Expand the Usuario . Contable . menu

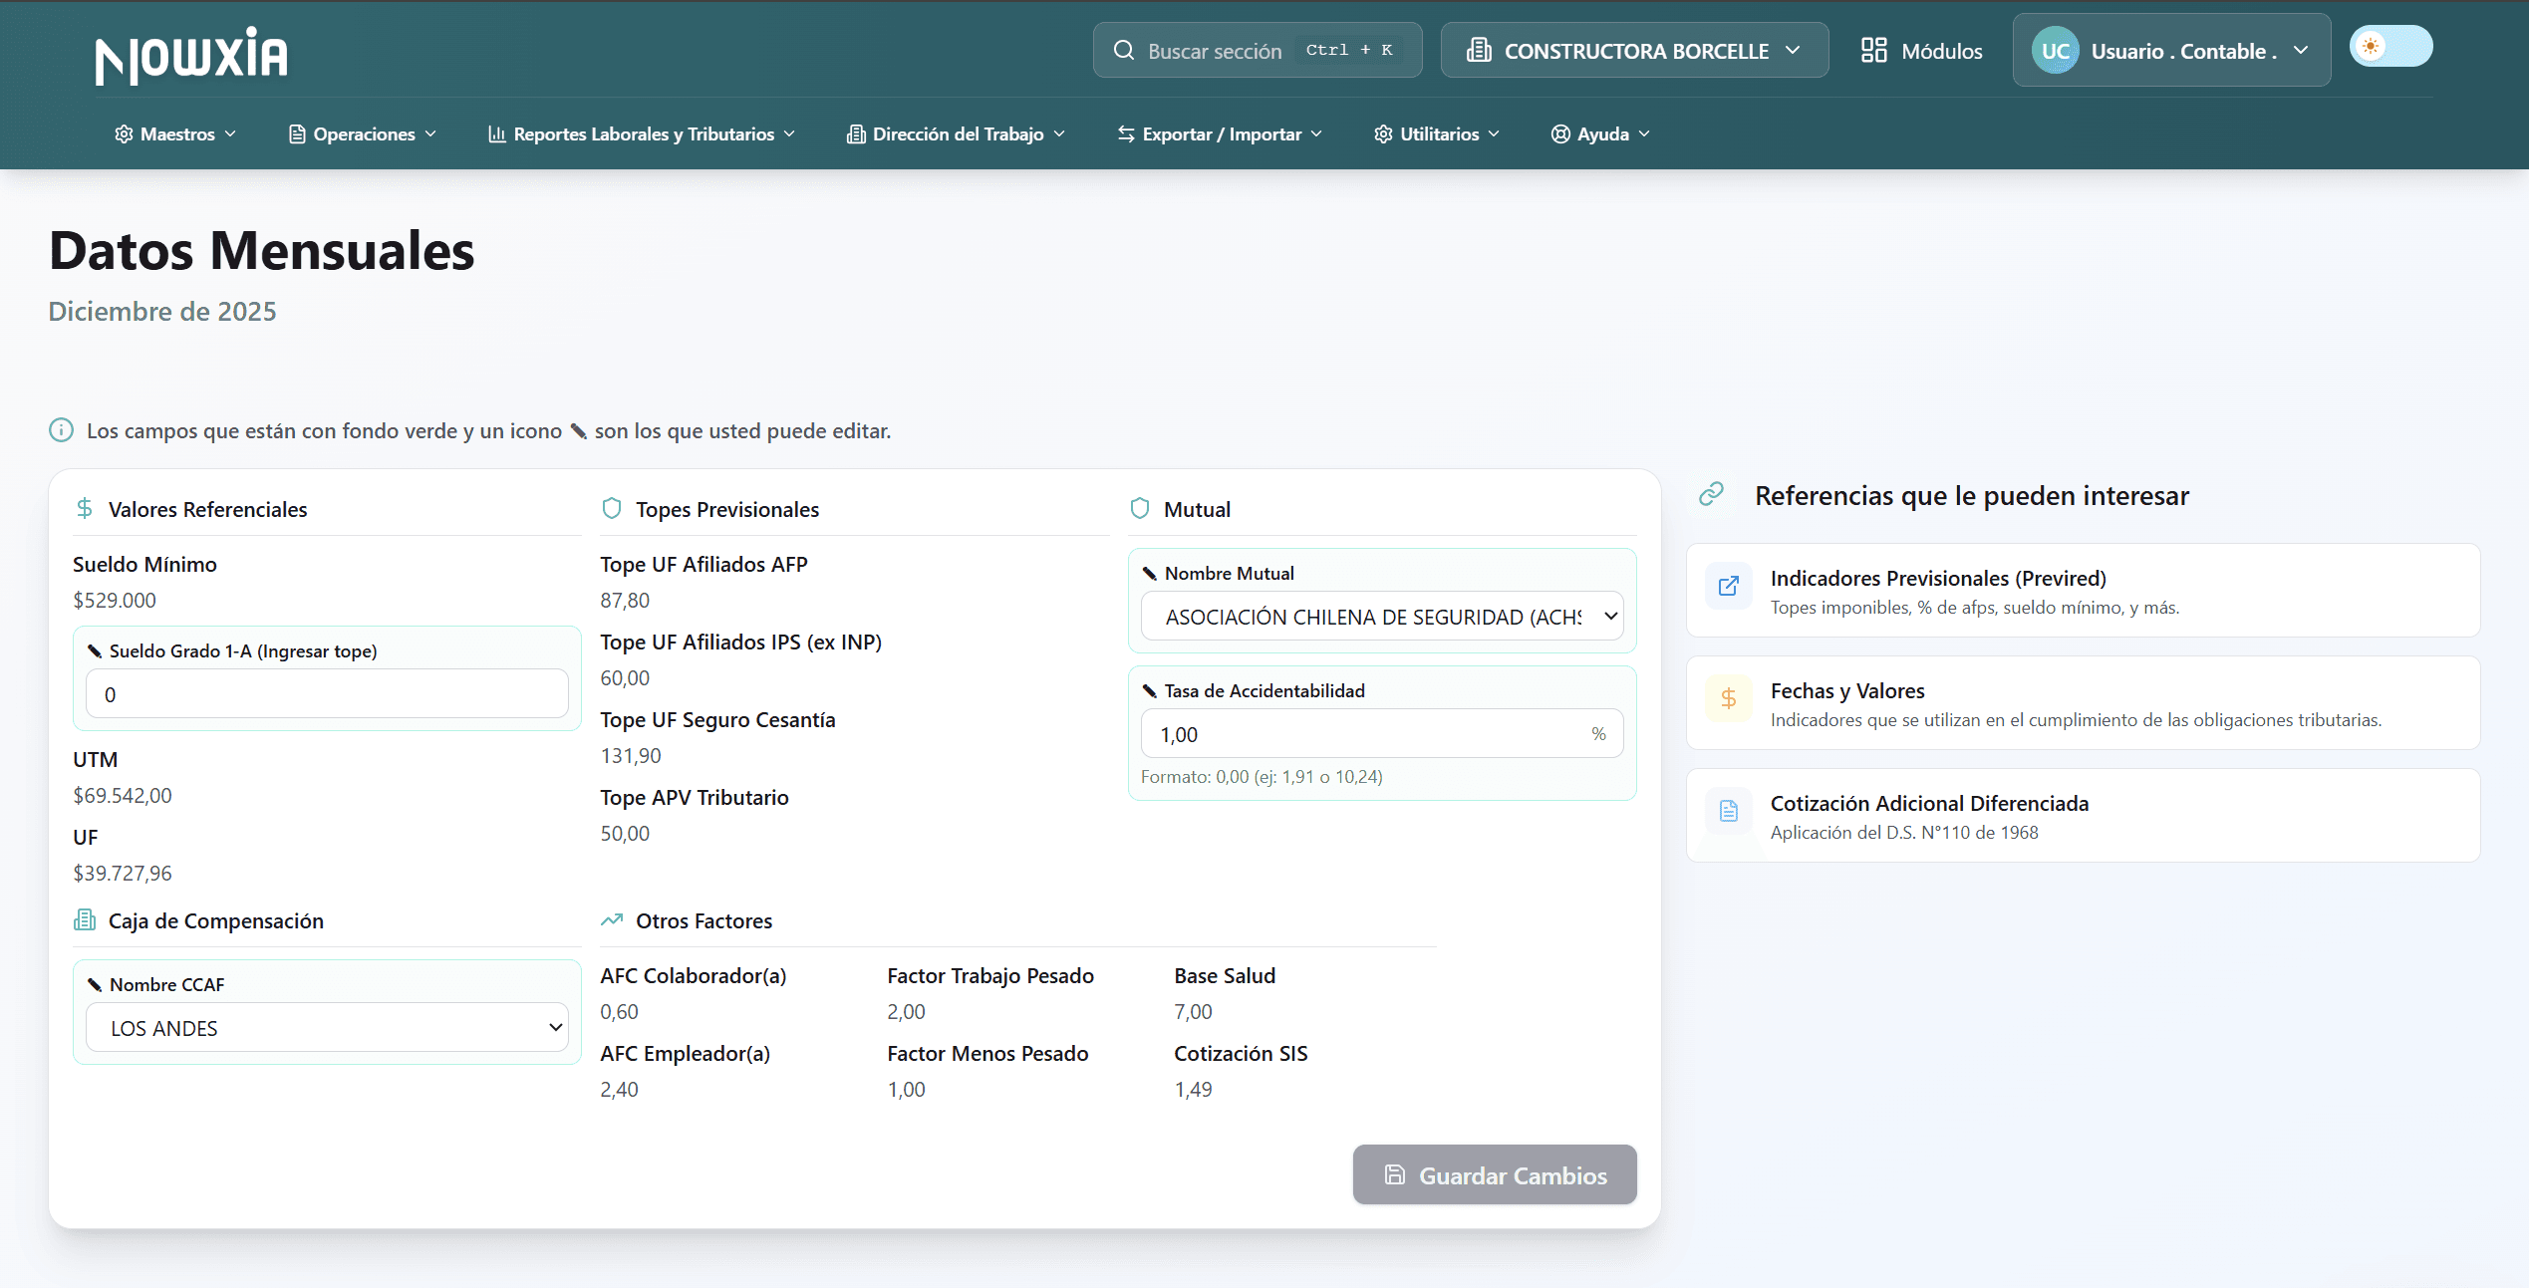(2171, 50)
